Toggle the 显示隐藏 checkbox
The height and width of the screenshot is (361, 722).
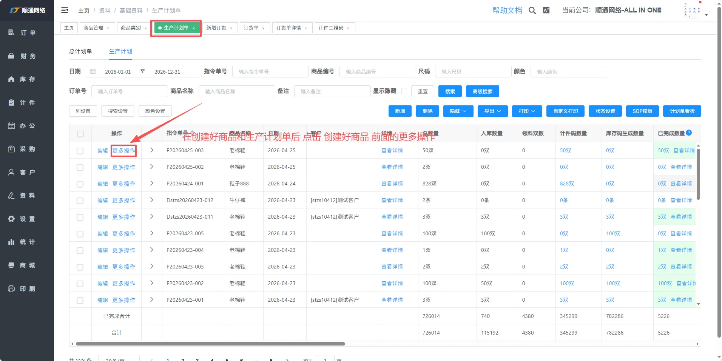click(404, 91)
